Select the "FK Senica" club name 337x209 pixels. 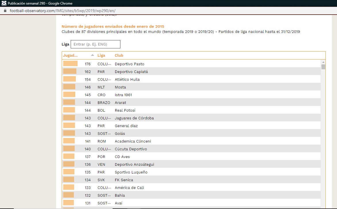click(124, 180)
